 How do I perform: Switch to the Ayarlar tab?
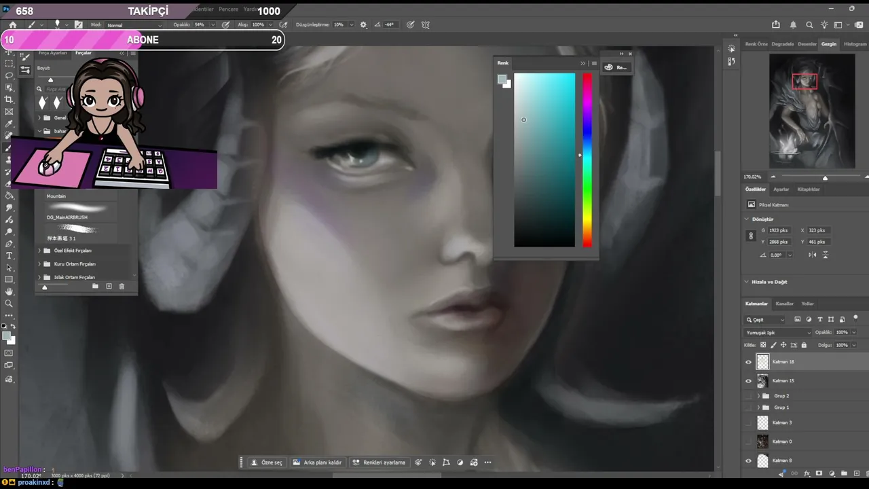(781, 189)
